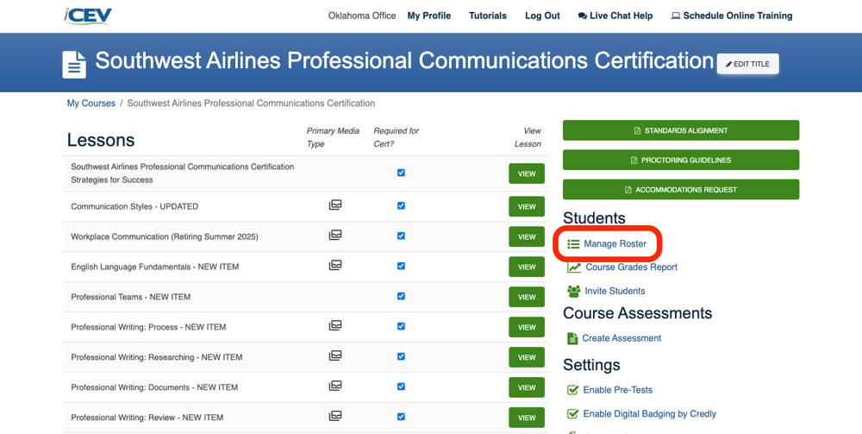Open Tutorials in the top navigation
Viewport: 862px width, 434px height.
pos(488,16)
